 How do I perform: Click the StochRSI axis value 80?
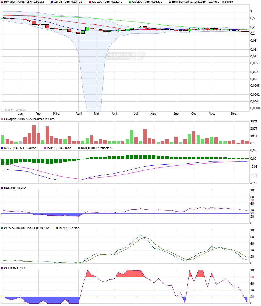pyautogui.click(x=252, y=277)
